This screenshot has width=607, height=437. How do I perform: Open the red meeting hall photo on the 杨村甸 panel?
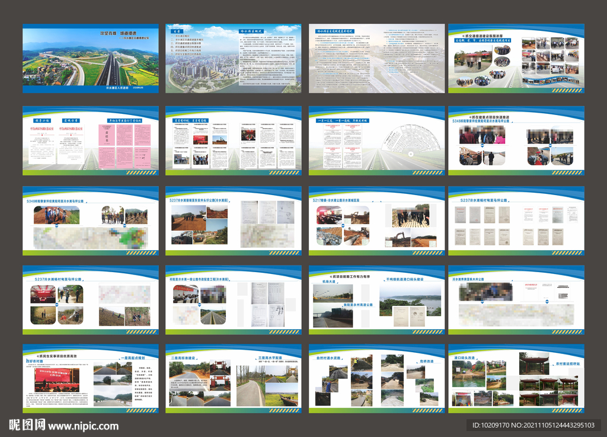[x=43, y=294]
